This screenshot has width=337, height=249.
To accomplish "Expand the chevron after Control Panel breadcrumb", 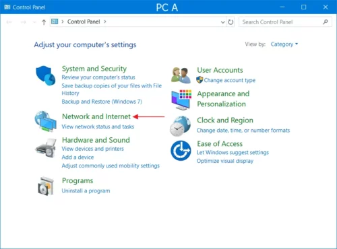I will [x=105, y=22].
